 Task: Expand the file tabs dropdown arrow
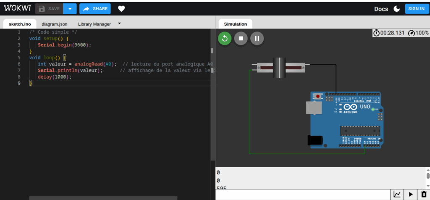click(x=119, y=24)
